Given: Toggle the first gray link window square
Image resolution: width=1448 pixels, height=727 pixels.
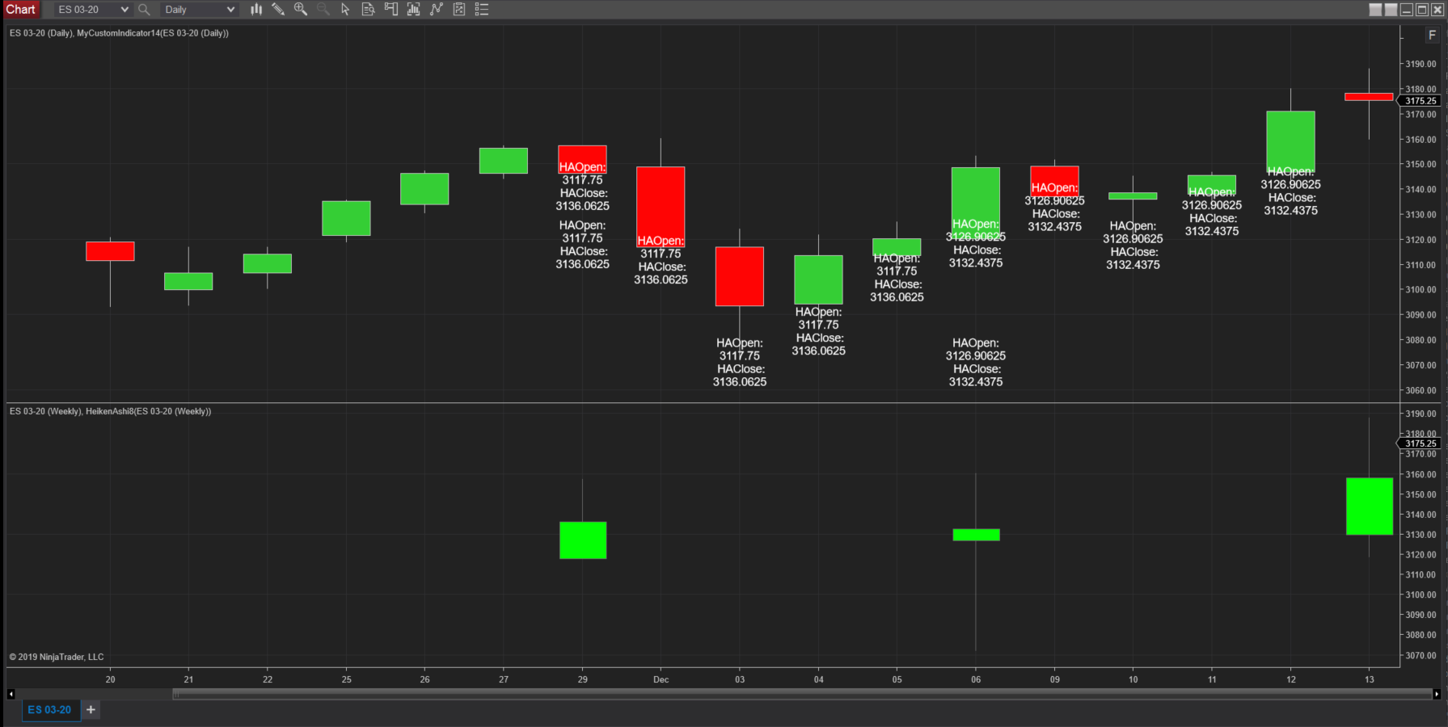Looking at the screenshot, I should click(x=1375, y=10).
